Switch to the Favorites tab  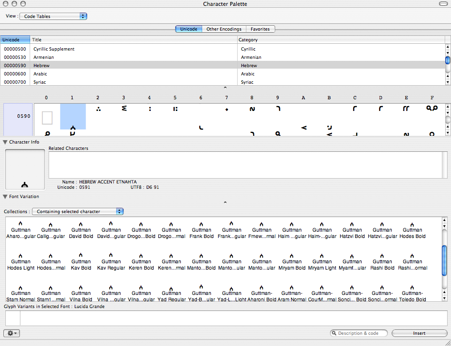[x=260, y=29]
